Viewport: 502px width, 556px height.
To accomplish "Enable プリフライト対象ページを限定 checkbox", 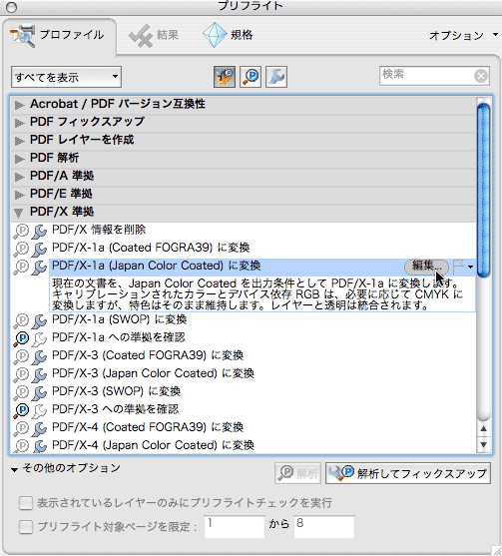I will point(26,527).
